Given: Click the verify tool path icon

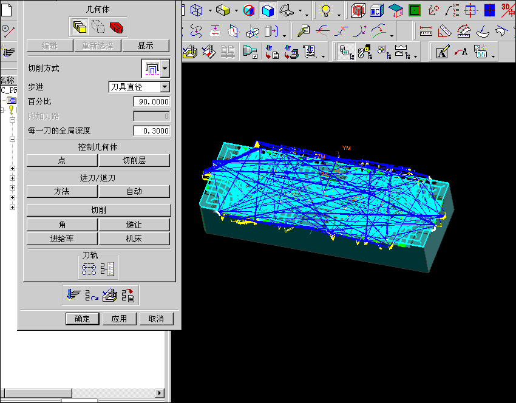Looking at the screenshot, I should pos(110,295).
